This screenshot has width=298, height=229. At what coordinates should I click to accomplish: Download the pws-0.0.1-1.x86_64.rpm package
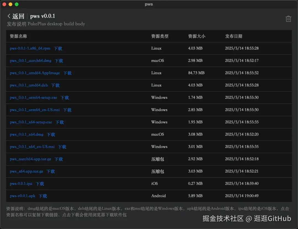click(58, 48)
